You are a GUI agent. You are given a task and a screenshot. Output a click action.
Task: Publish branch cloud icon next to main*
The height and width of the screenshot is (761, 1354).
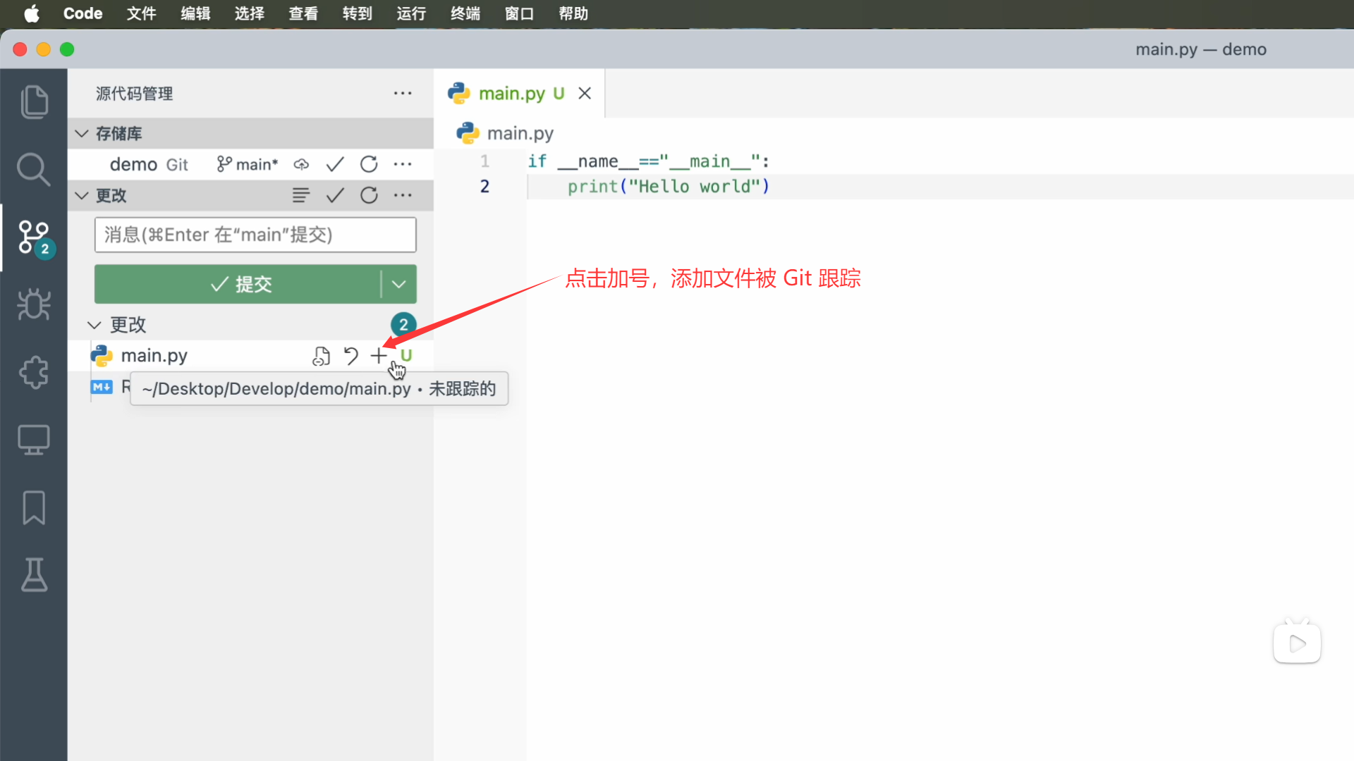301,164
